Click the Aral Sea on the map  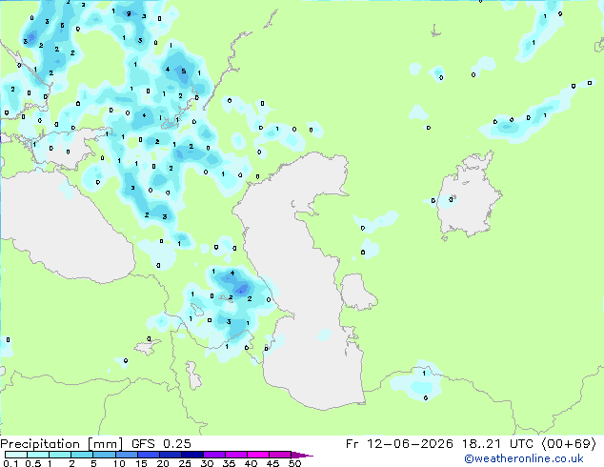pos(468,200)
